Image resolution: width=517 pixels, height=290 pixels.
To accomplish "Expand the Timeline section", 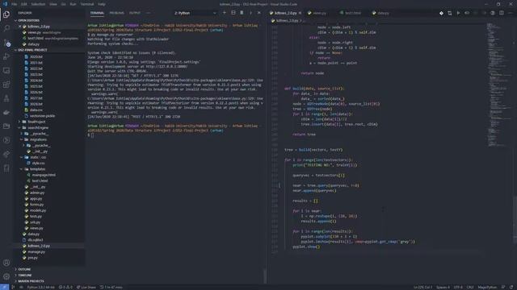I will coord(48,275).
